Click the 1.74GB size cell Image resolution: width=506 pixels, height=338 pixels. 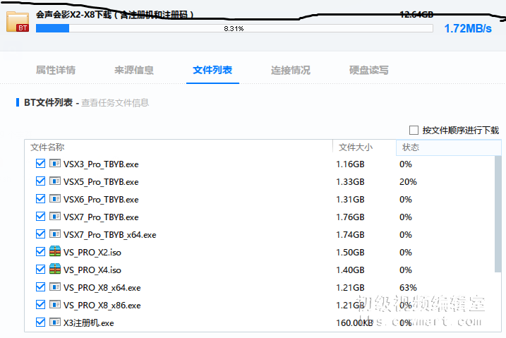[x=350, y=234]
